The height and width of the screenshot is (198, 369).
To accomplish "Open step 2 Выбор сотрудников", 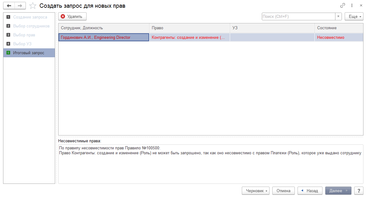I will tap(29, 26).
